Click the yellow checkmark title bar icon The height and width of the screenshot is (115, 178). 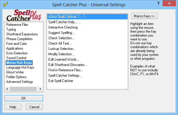5,4
